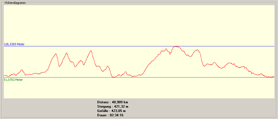Click the "51,0702 Meter" minimum elevation label

pos(13,80)
